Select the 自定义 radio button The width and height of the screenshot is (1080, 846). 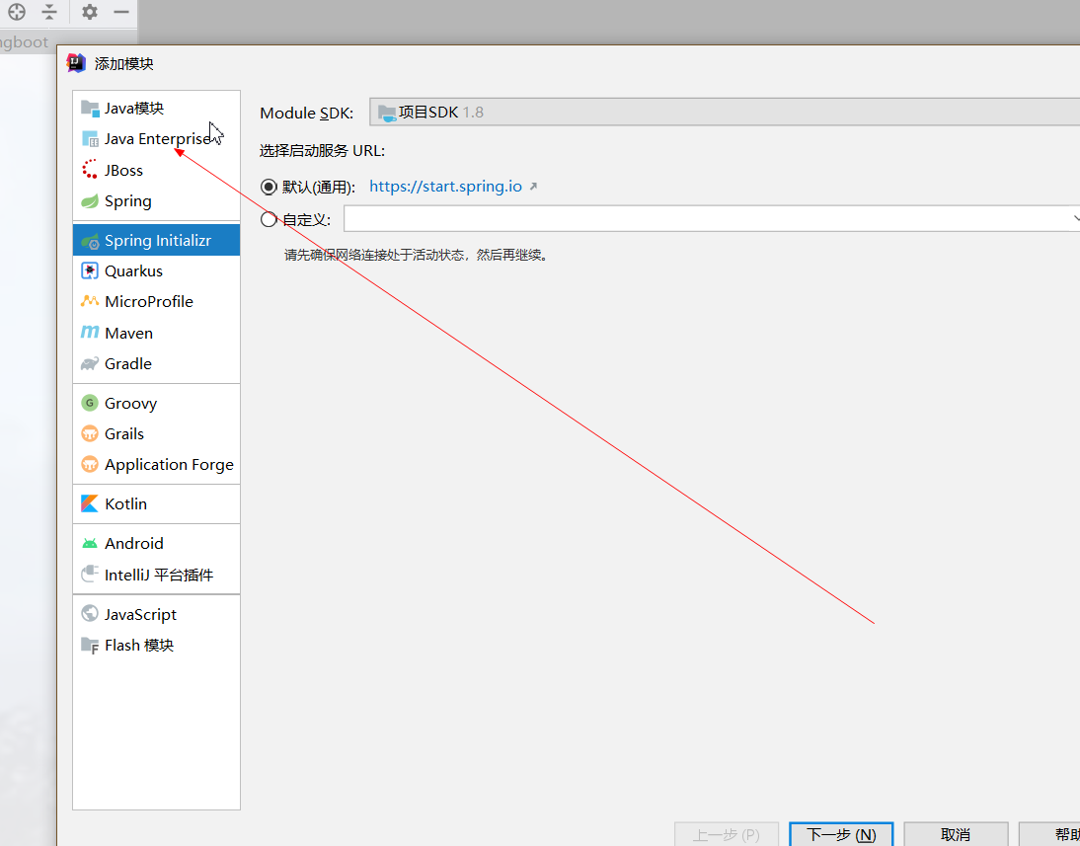269,219
